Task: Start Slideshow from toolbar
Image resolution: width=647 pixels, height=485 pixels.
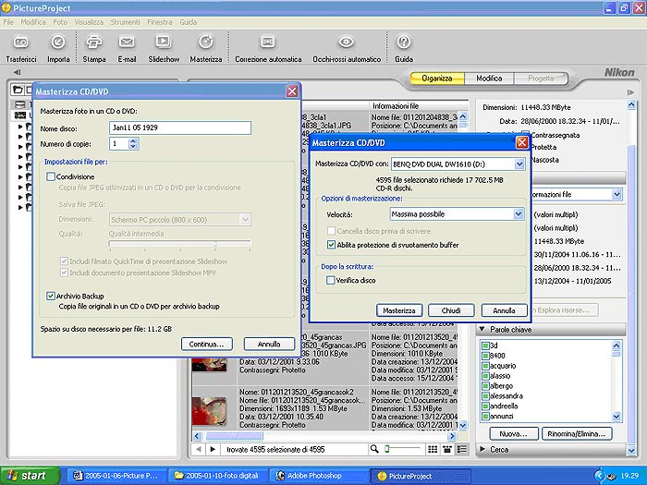Action: coord(164,42)
